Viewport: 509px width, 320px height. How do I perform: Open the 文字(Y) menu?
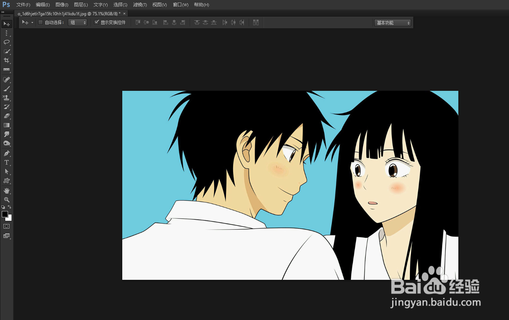click(100, 5)
